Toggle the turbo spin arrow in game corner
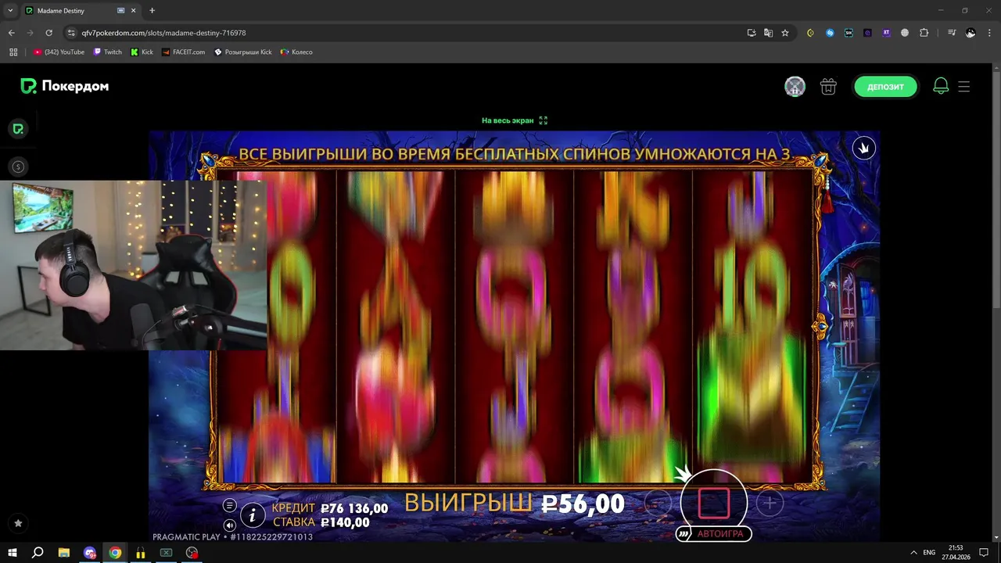Viewport: 1001px width, 563px height. 864,148
